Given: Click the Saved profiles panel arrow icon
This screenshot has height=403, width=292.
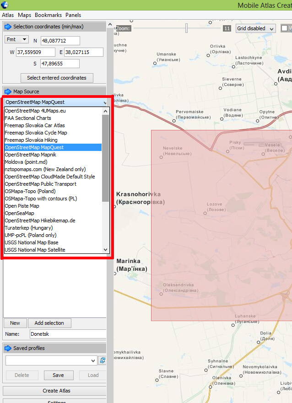Looking at the screenshot, I should pyautogui.click(x=8, y=348).
